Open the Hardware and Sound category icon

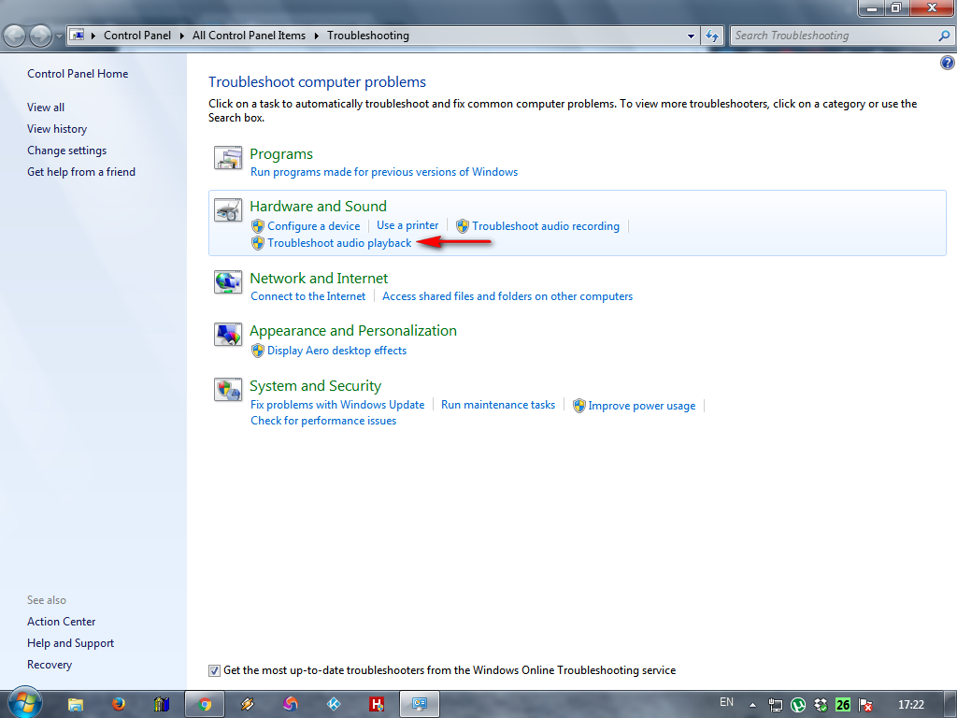click(228, 210)
